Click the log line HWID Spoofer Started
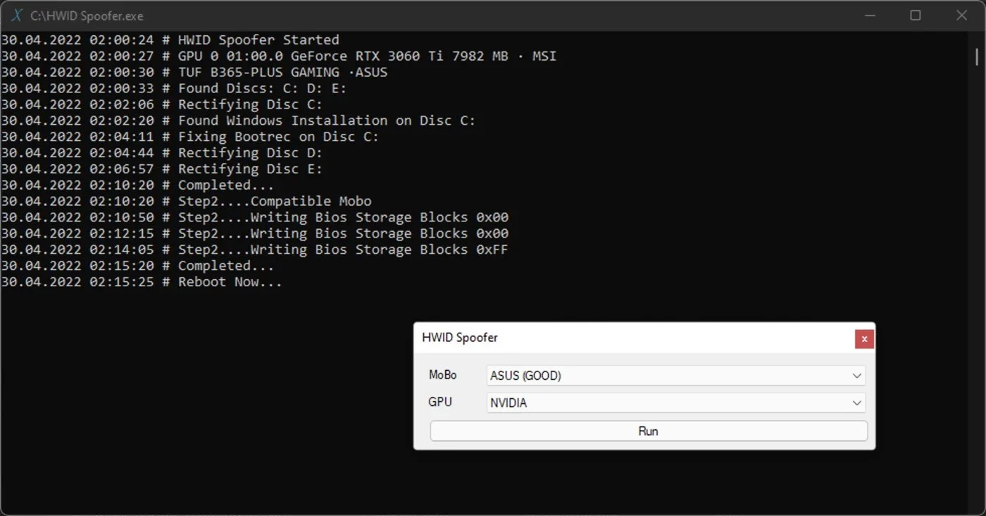This screenshot has height=516, width=986. point(170,40)
